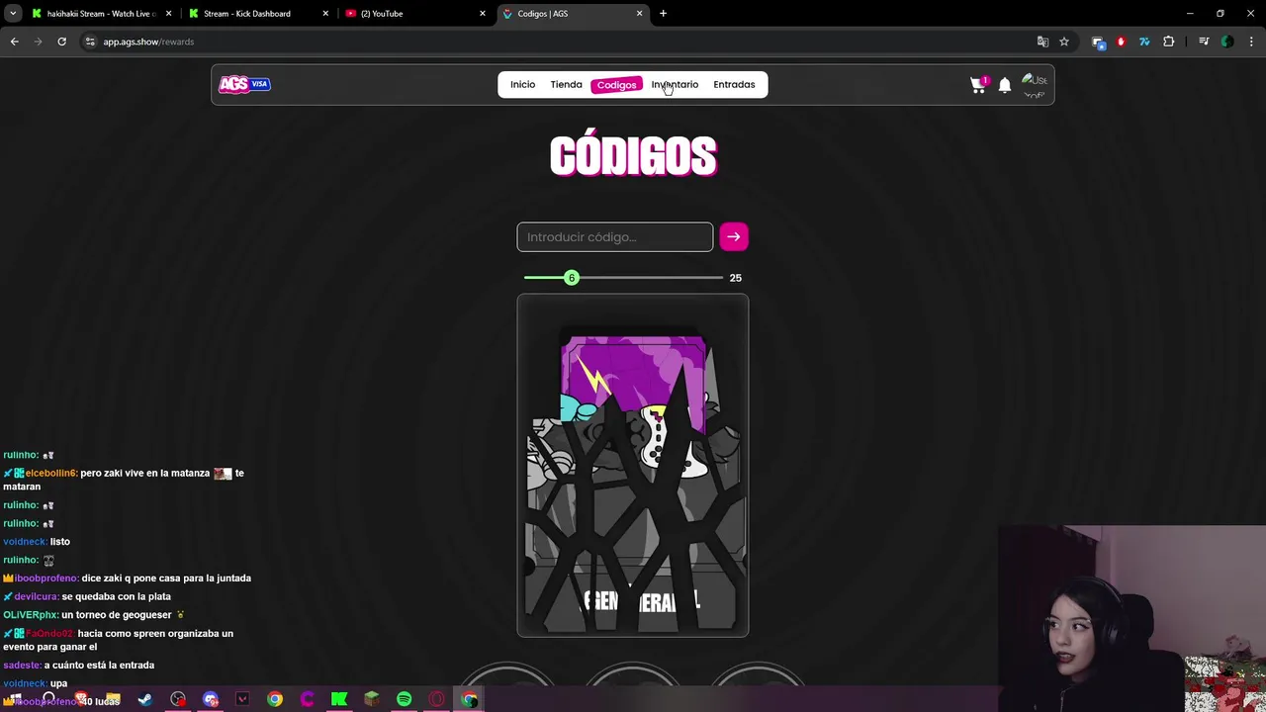Open the blue picture-in-picture extension icon

(1098, 42)
